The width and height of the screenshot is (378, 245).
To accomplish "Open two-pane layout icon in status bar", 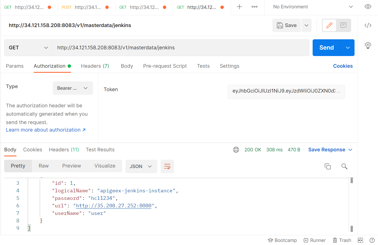I will tap(360, 240).
